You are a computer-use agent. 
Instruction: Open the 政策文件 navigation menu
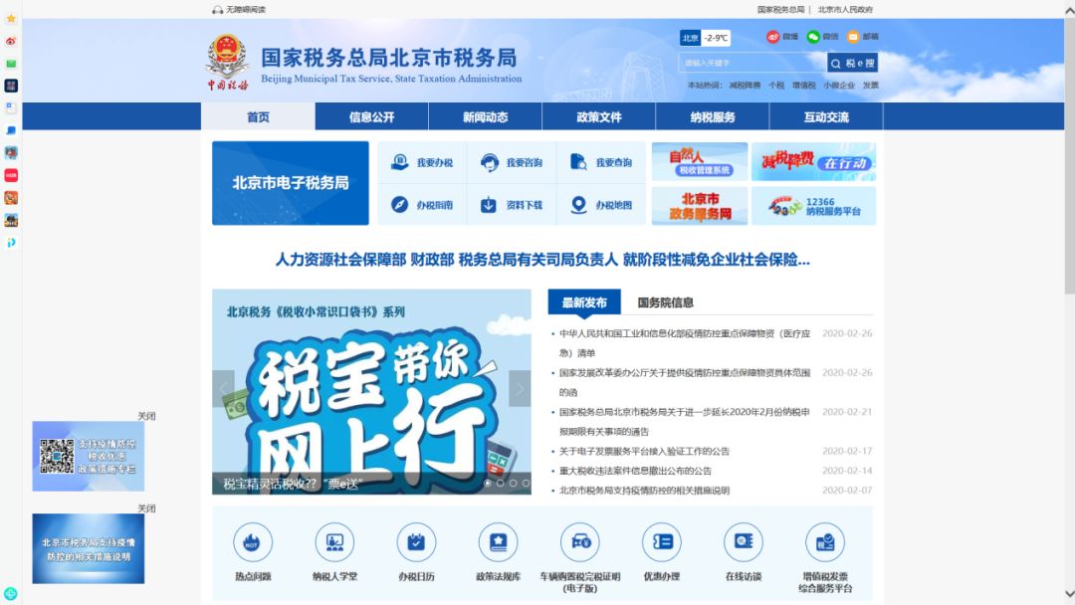coord(598,117)
